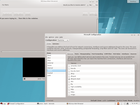The width and height of the screenshot is (140, 105).
Task: Enable the imaps service
Action: [x=69, y=95]
